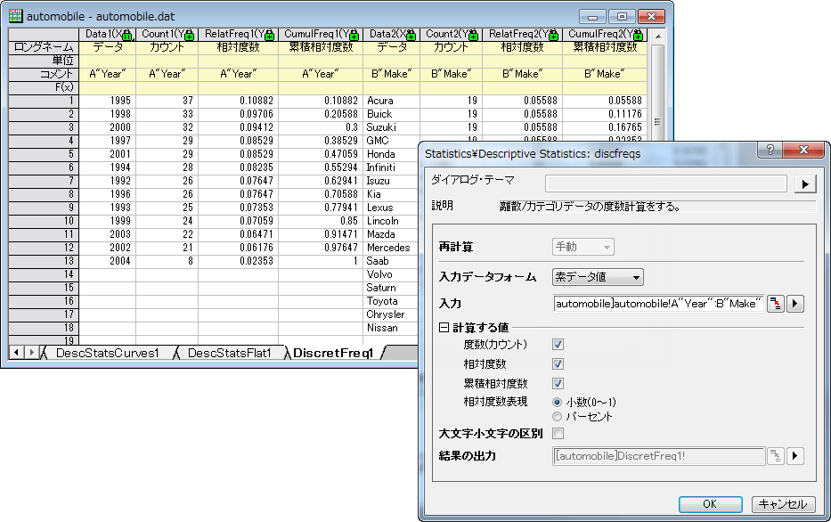Screen dimensions: 831x522
Task: Open the 再計算 mode dropdown
Action: tap(583, 247)
